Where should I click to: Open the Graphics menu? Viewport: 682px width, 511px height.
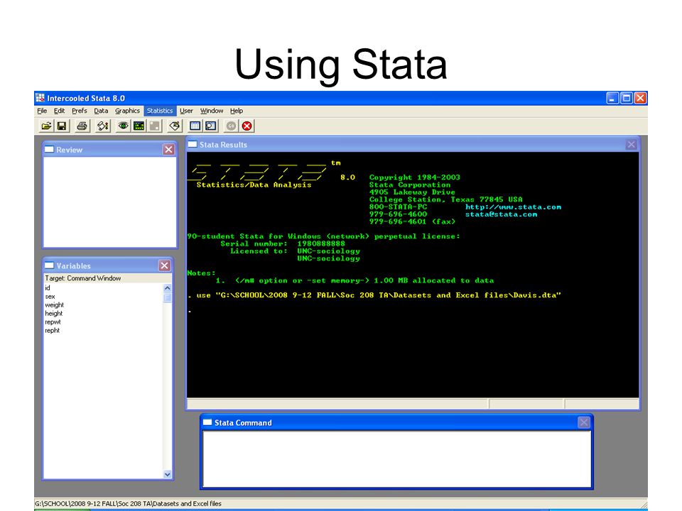[x=127, y=111]
